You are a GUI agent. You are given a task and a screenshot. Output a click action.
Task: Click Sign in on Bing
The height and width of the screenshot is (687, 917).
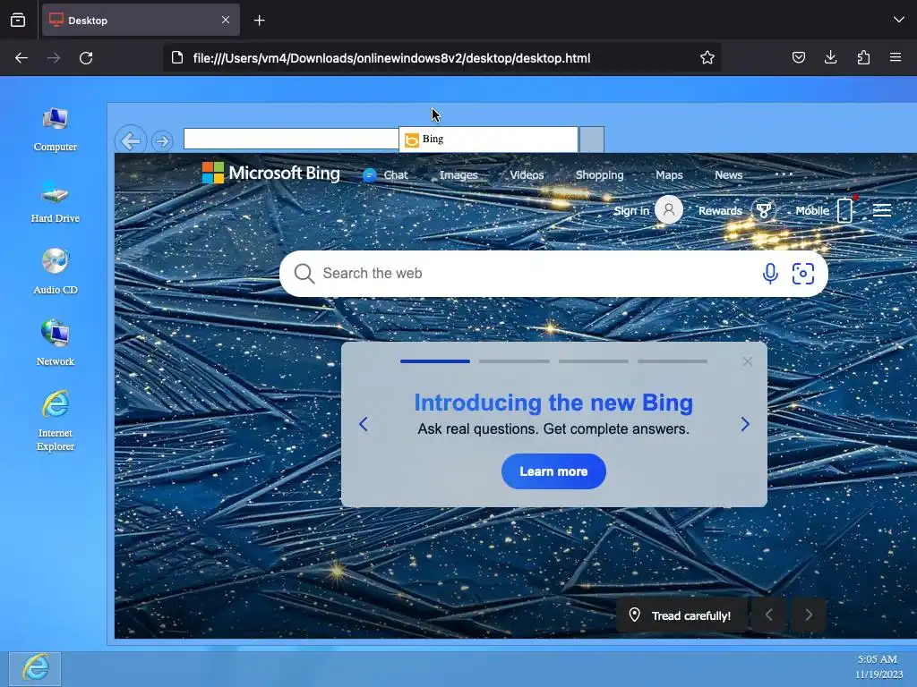pyautogui.click(x=631, y=210)
